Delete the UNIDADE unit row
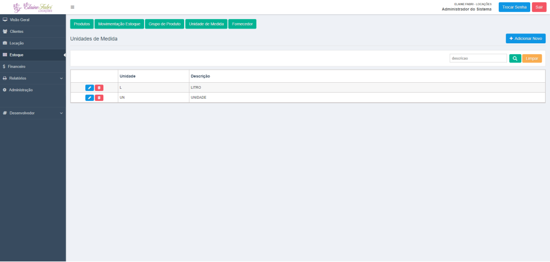 pos(99,98)
